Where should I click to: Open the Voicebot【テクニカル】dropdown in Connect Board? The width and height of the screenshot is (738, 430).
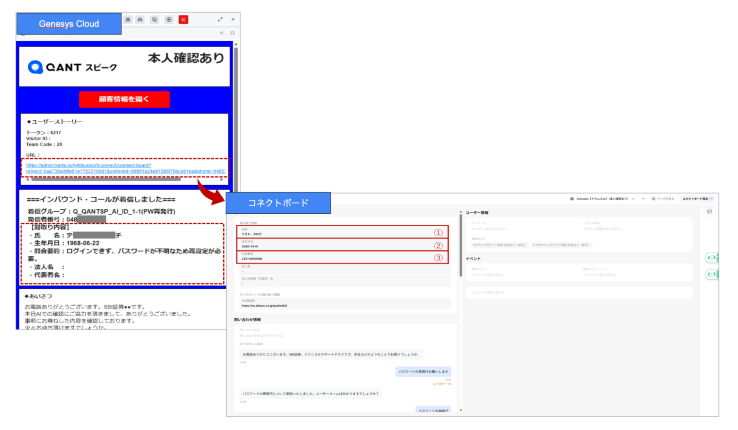[603, 199]
